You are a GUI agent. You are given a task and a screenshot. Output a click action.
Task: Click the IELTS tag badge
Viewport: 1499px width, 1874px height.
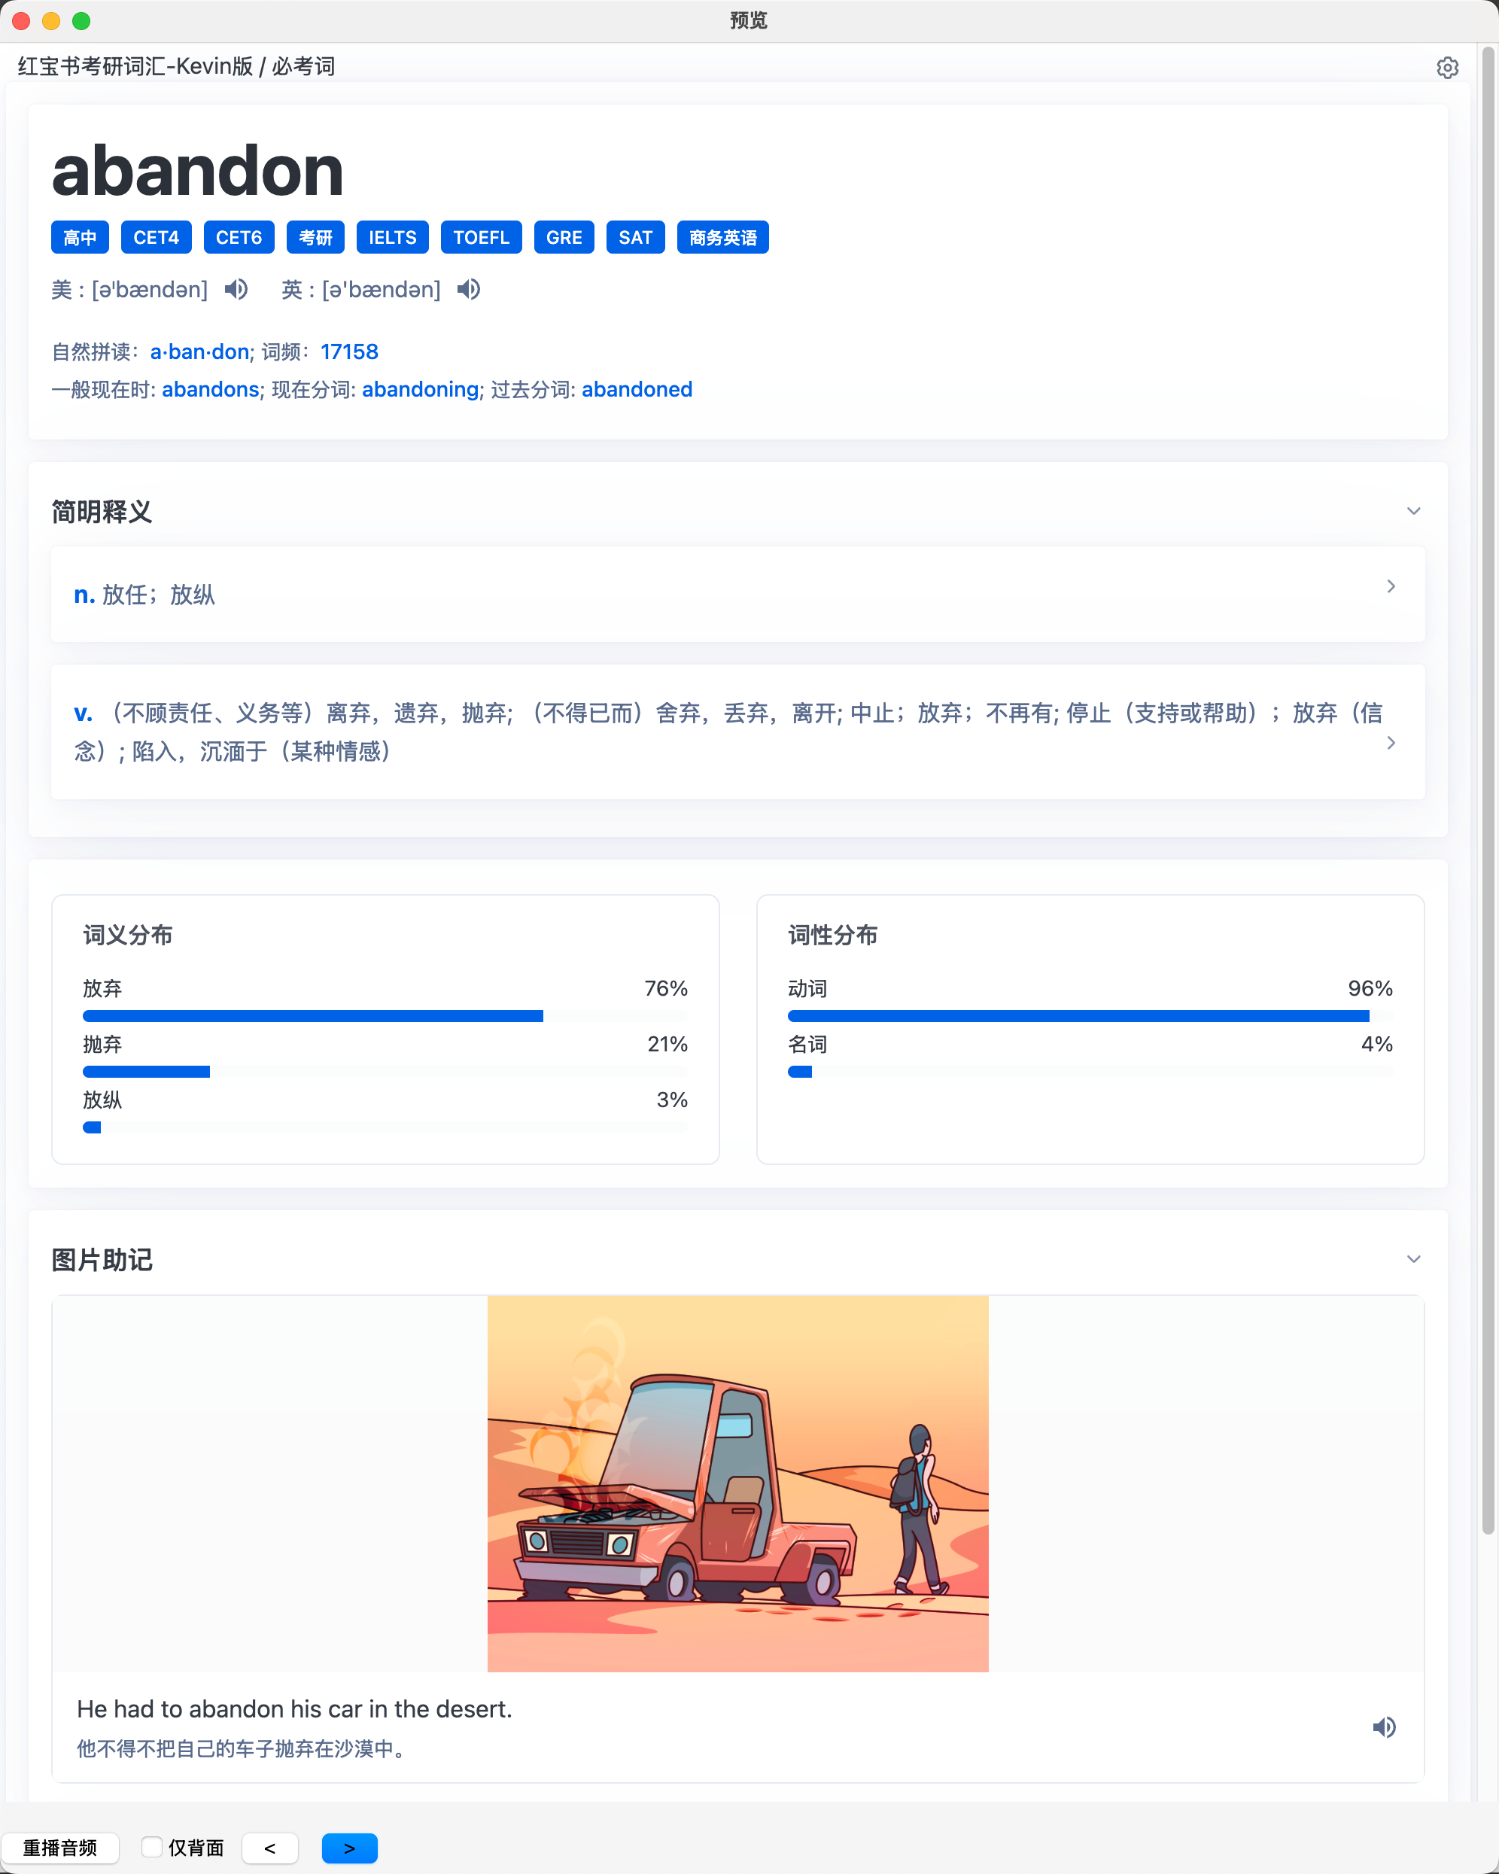(392, 237)
